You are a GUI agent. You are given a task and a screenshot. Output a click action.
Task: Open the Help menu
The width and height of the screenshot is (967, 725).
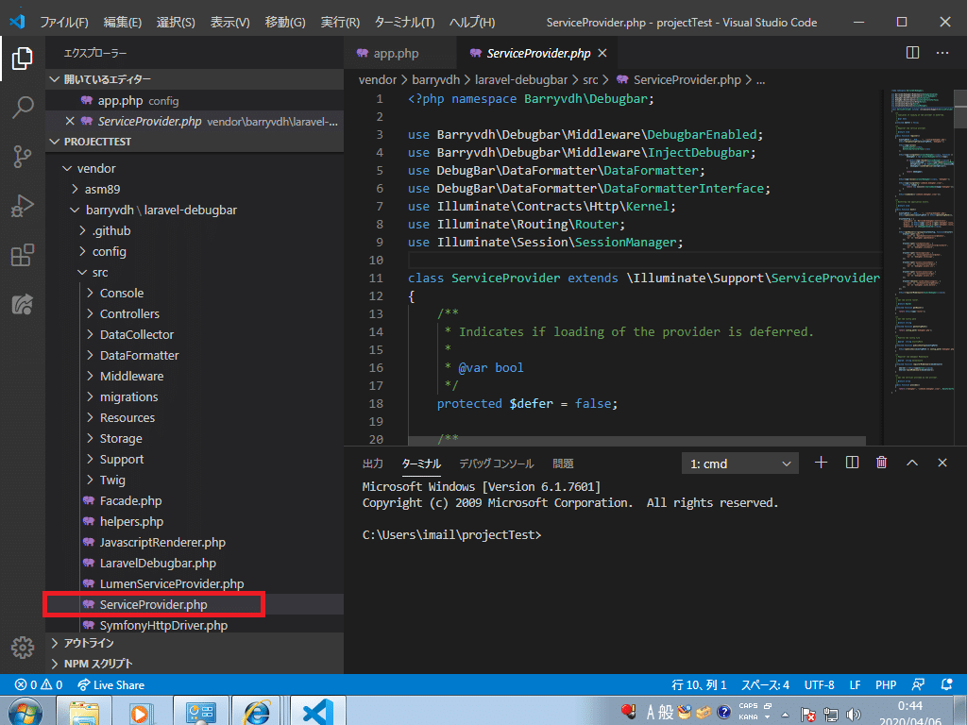pos(472,23)
